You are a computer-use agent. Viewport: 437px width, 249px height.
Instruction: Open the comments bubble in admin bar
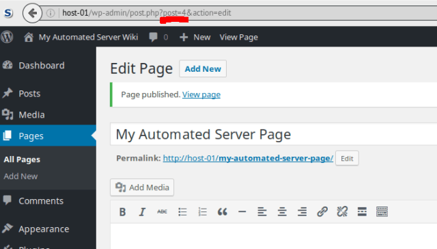coord(153,37)
